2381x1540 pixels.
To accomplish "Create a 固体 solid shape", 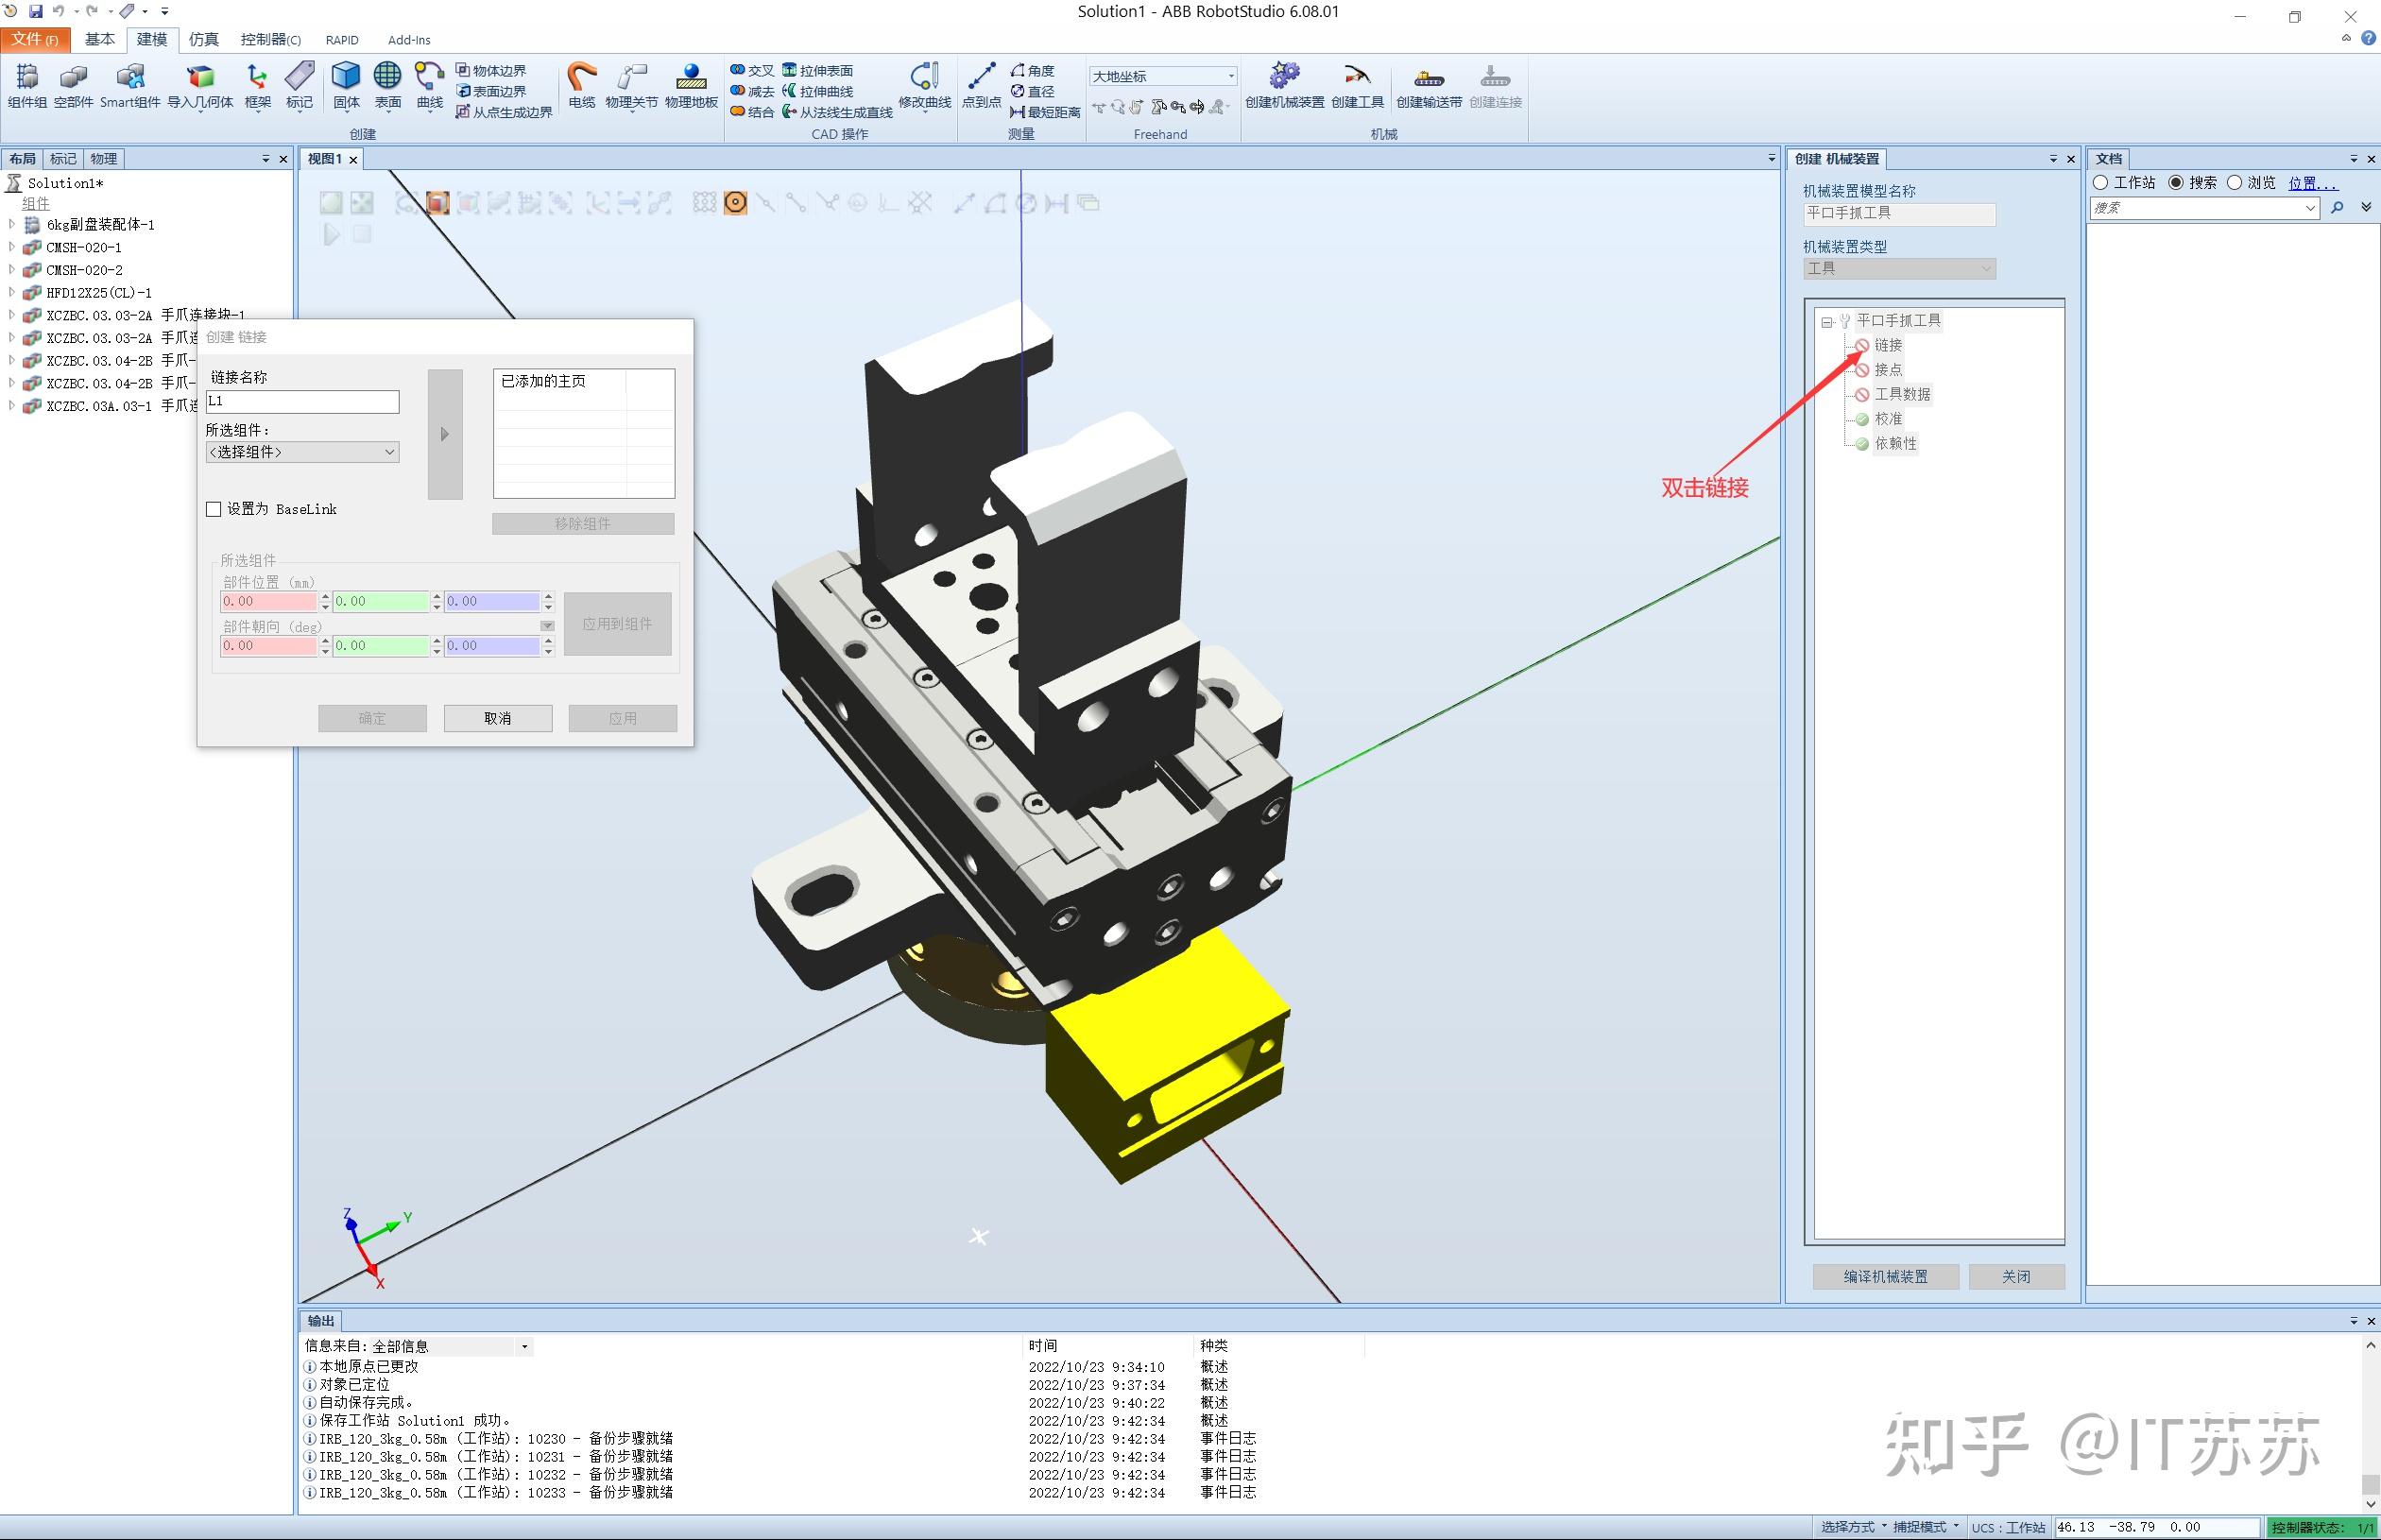I will pos(346,85).
